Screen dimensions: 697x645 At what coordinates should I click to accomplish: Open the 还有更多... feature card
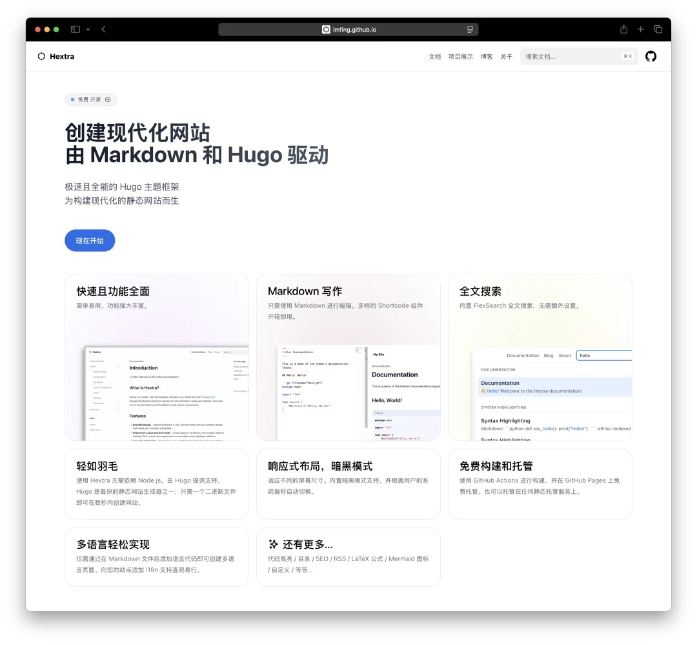[348, 557]
